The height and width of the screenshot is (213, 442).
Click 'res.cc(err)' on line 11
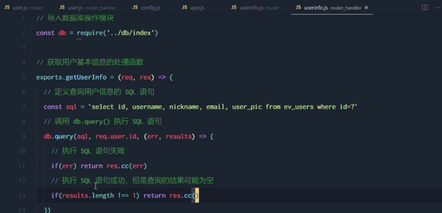click(x=127, y=166)
